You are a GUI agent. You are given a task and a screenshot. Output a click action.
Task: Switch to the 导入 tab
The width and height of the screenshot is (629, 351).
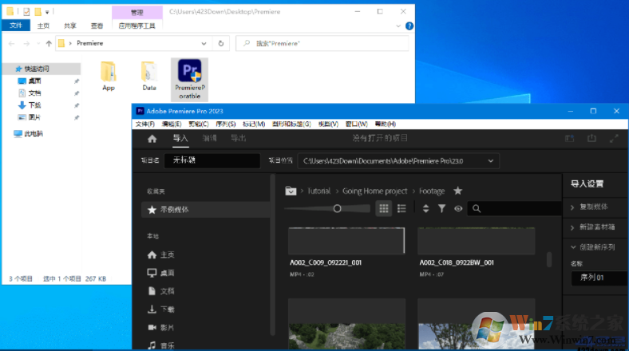pos(180,139)
